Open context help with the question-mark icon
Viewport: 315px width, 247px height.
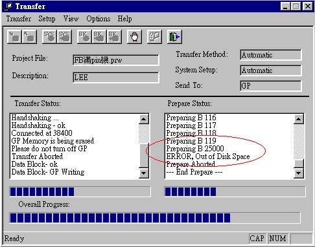click(154, 37)
